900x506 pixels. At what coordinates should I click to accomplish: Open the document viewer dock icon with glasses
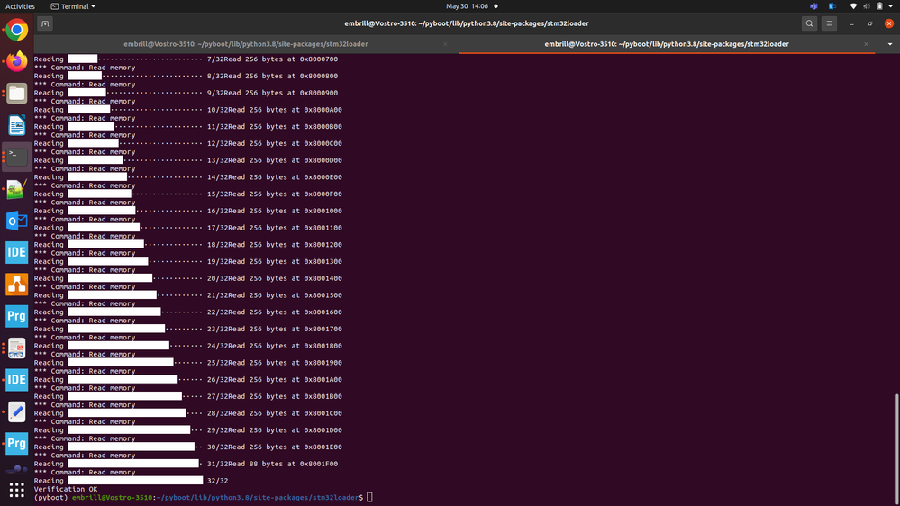[16, 348]
